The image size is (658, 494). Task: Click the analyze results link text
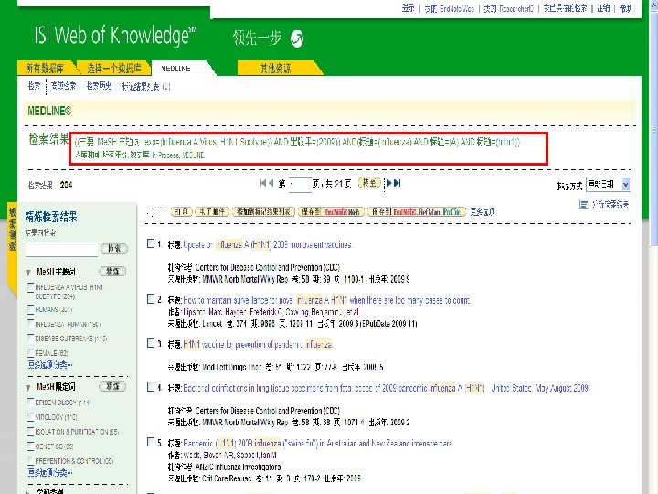point(610,204)
